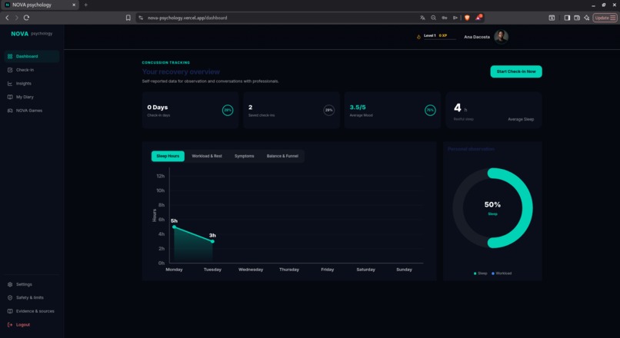Click the 3.5/5 Average Mood value
Viewport: 620px width, 338px height.
coord(358,107)
